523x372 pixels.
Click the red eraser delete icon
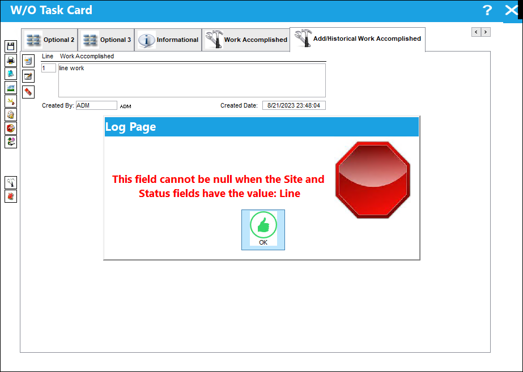coord(28,92)
